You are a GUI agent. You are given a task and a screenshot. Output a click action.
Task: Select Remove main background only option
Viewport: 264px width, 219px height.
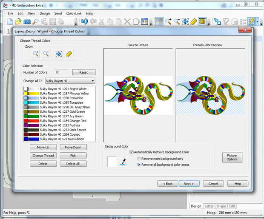[139, 159]
